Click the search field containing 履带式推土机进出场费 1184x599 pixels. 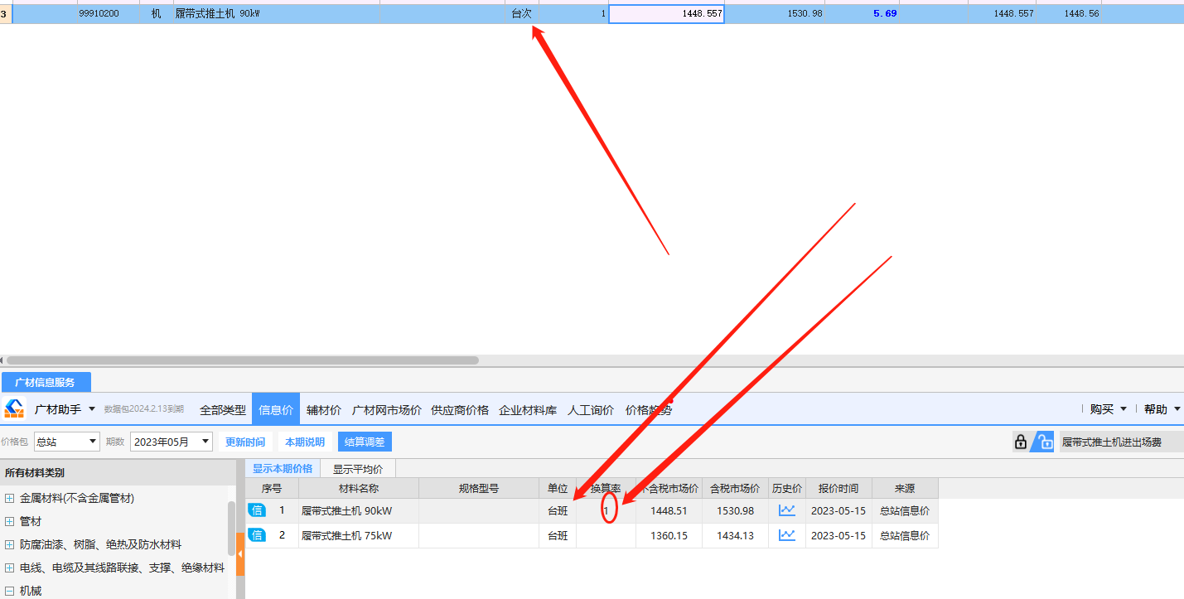pyautogui.click(x=1120, y=442)
